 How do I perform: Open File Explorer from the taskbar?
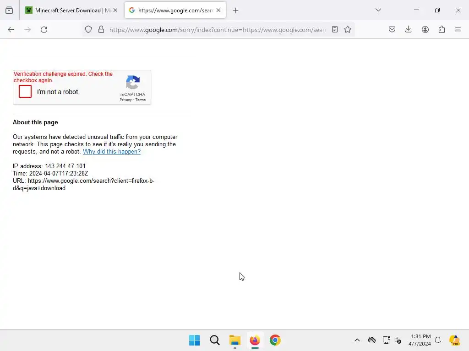point(235,340)
